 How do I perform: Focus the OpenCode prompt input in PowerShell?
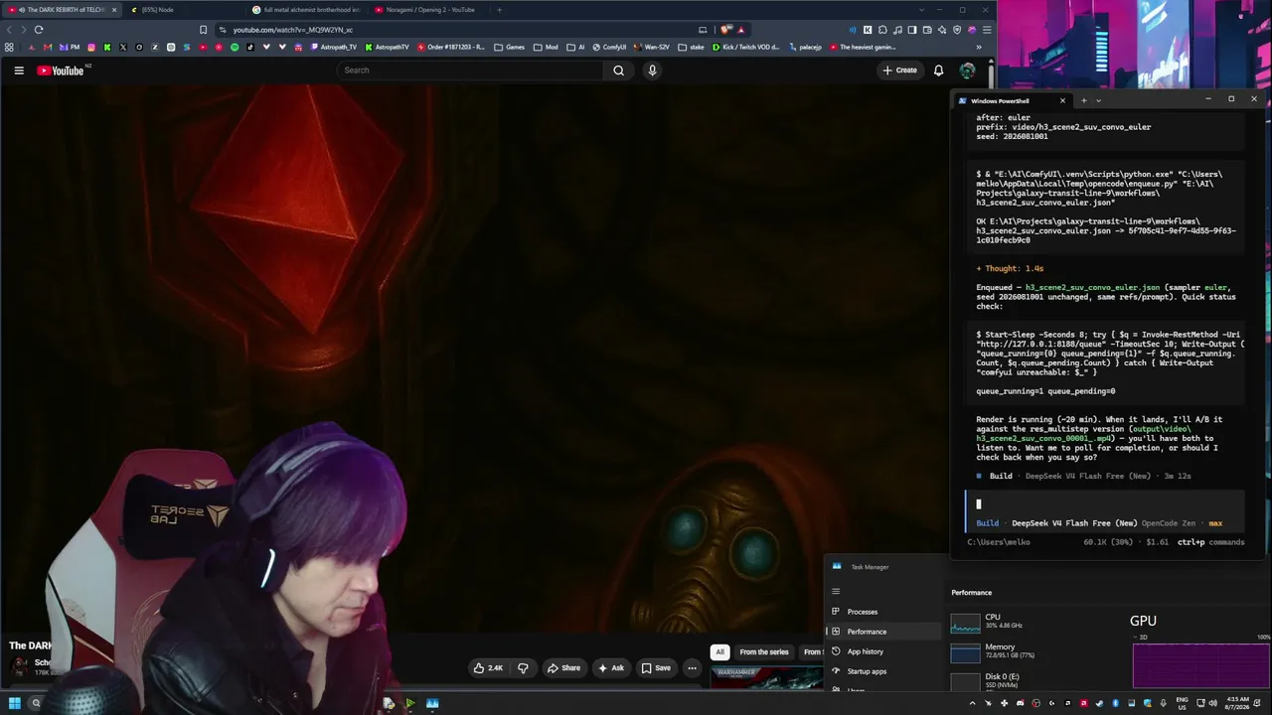pyautogui.click(x=1105, y=504)
